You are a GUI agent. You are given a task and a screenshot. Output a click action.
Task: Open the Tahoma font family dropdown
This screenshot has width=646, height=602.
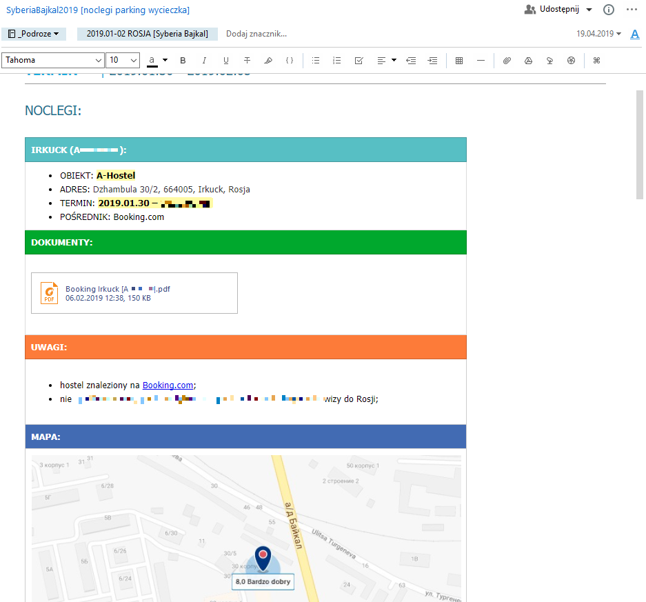tap(52, 60)
